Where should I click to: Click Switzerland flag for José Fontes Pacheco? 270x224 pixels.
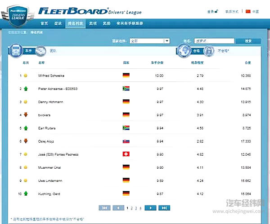coord(126,154)
